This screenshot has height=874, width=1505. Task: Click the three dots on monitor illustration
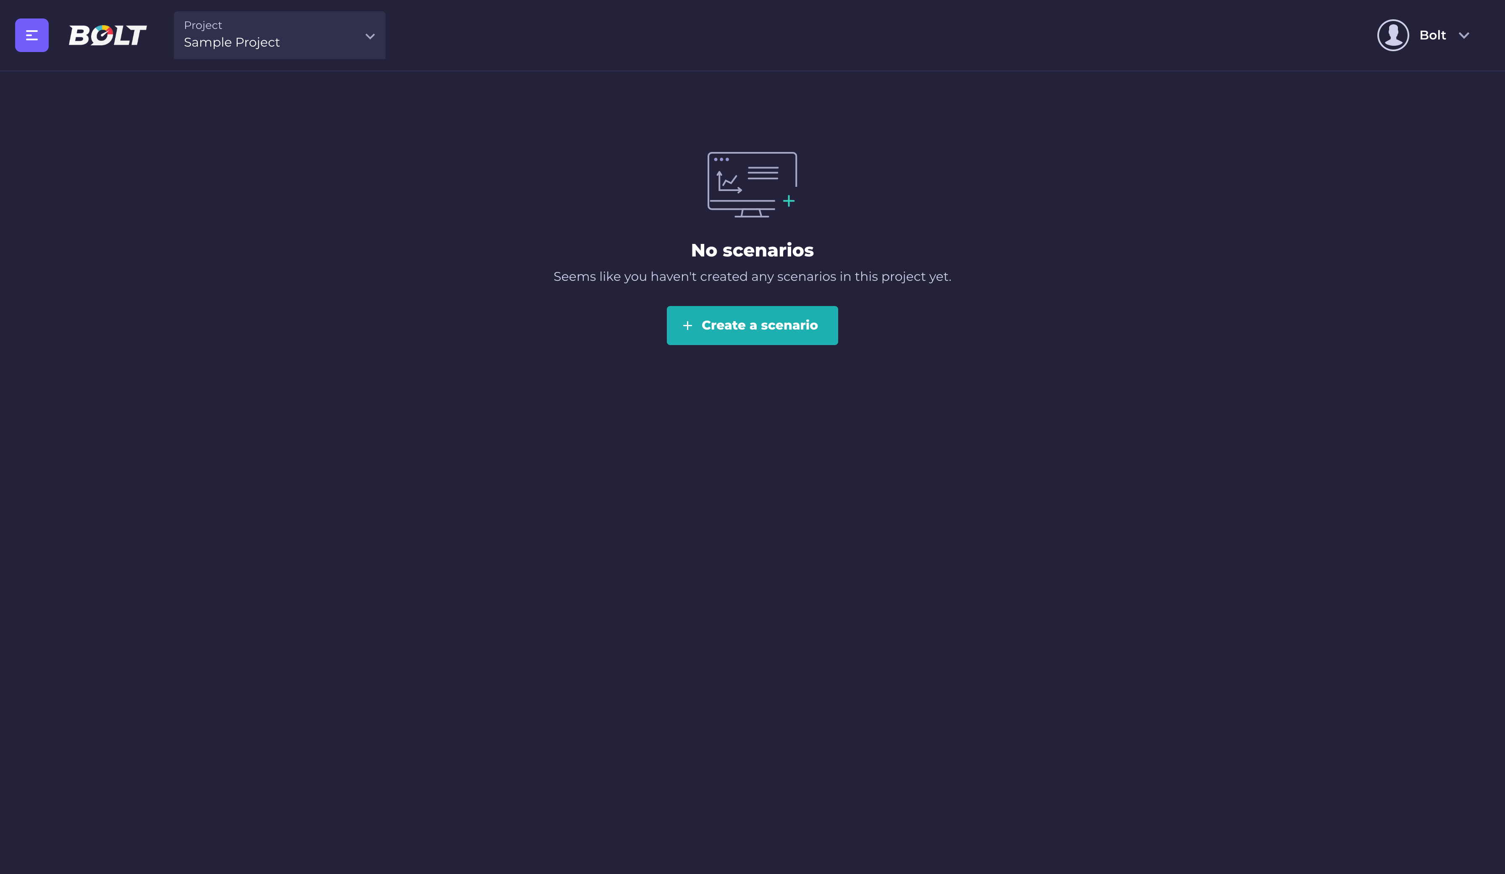pos(721,160)
